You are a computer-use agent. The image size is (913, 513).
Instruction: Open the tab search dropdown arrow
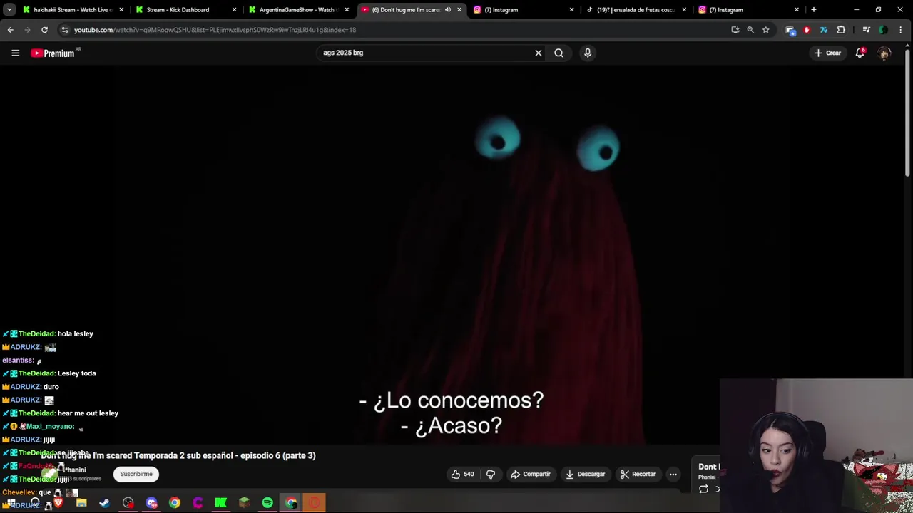(9, 10)
